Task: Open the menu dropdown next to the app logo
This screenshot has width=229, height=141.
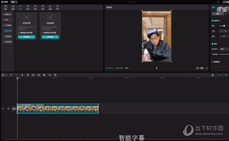Action: tap(14, 2)
